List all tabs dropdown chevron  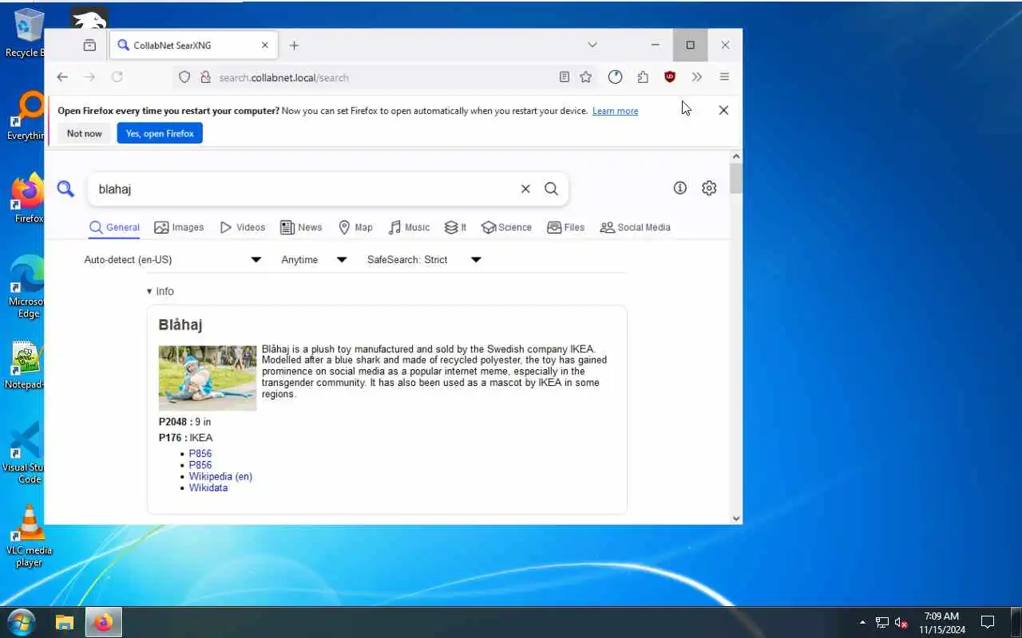pos(592,45)
